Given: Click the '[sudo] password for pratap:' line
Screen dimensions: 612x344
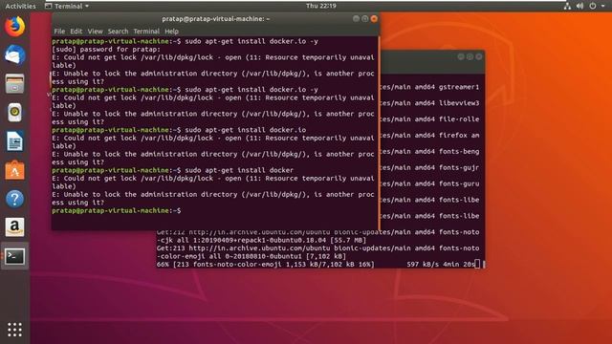Looking at the screenshot, I should pyautogui.click(x=106, y=50).
